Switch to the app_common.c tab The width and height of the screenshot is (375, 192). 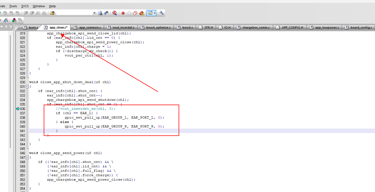87,27
